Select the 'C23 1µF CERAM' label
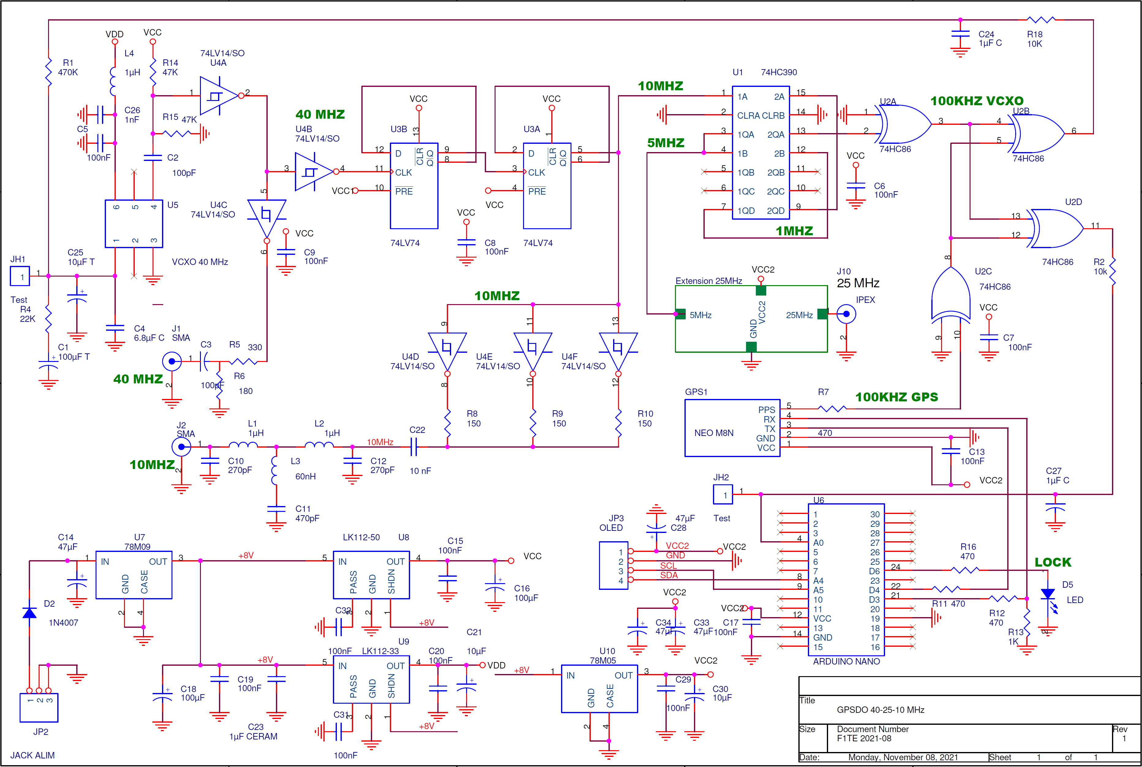The image size is (1142, 767). point(253,732)
